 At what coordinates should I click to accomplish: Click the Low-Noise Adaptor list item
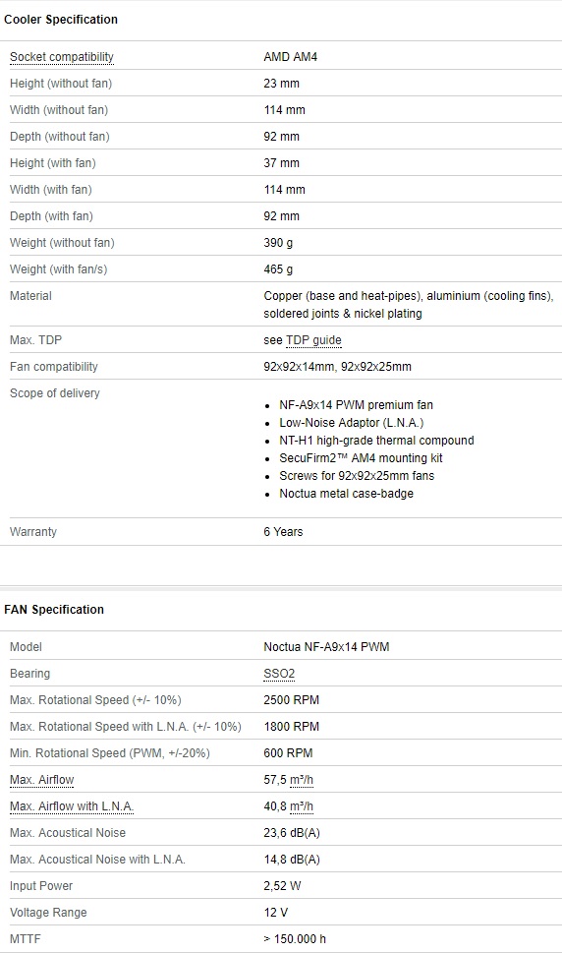352,422
